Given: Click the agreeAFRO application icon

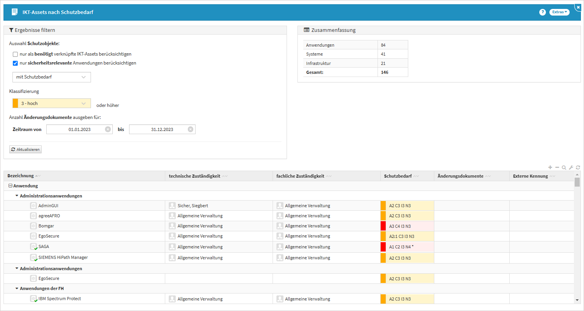Looking at the screenshot, I should pos(33,216).
